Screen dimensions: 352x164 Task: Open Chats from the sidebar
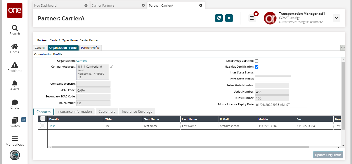pyautogui.click(x=15, y=102)
